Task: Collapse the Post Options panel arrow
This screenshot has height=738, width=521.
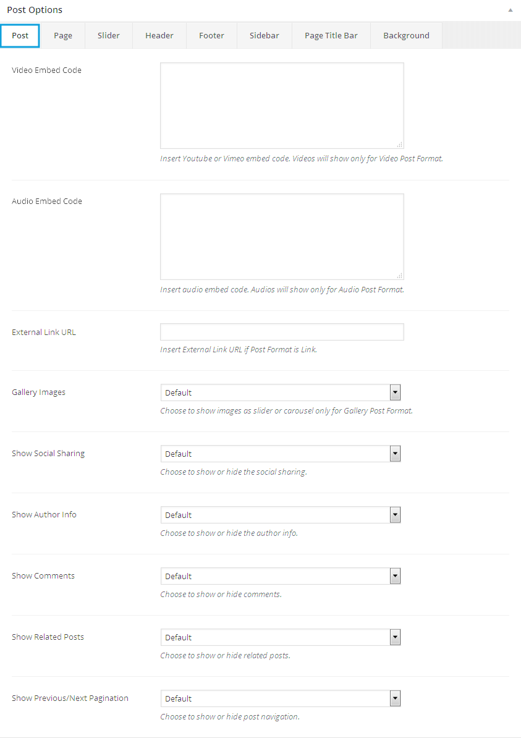Action: [x=510, y=11]
